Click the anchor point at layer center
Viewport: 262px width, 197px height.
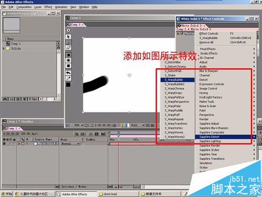129,75
